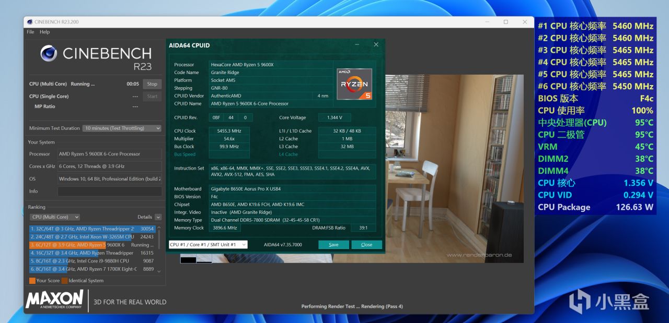The height and width of the screenshot is (323, 669).
Task: Close the AIDA64 CPUID window via X
Action: [x=376, y=45]
